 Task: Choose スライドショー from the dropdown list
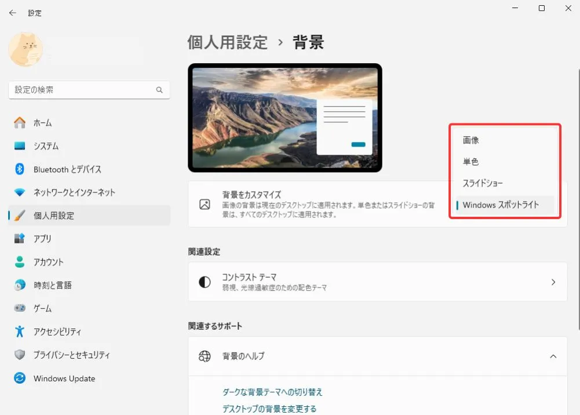(x=505, y=183)
